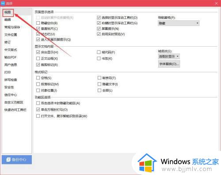Viewport: 221px width, 175px height.
Task: Switch to the 打印 category
Action: [x=8, y=72]
